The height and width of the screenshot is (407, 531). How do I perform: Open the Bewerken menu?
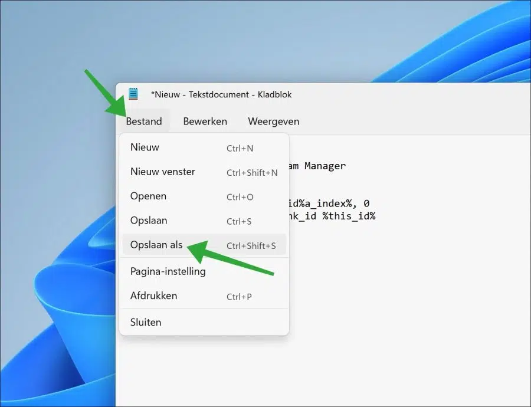205,122
